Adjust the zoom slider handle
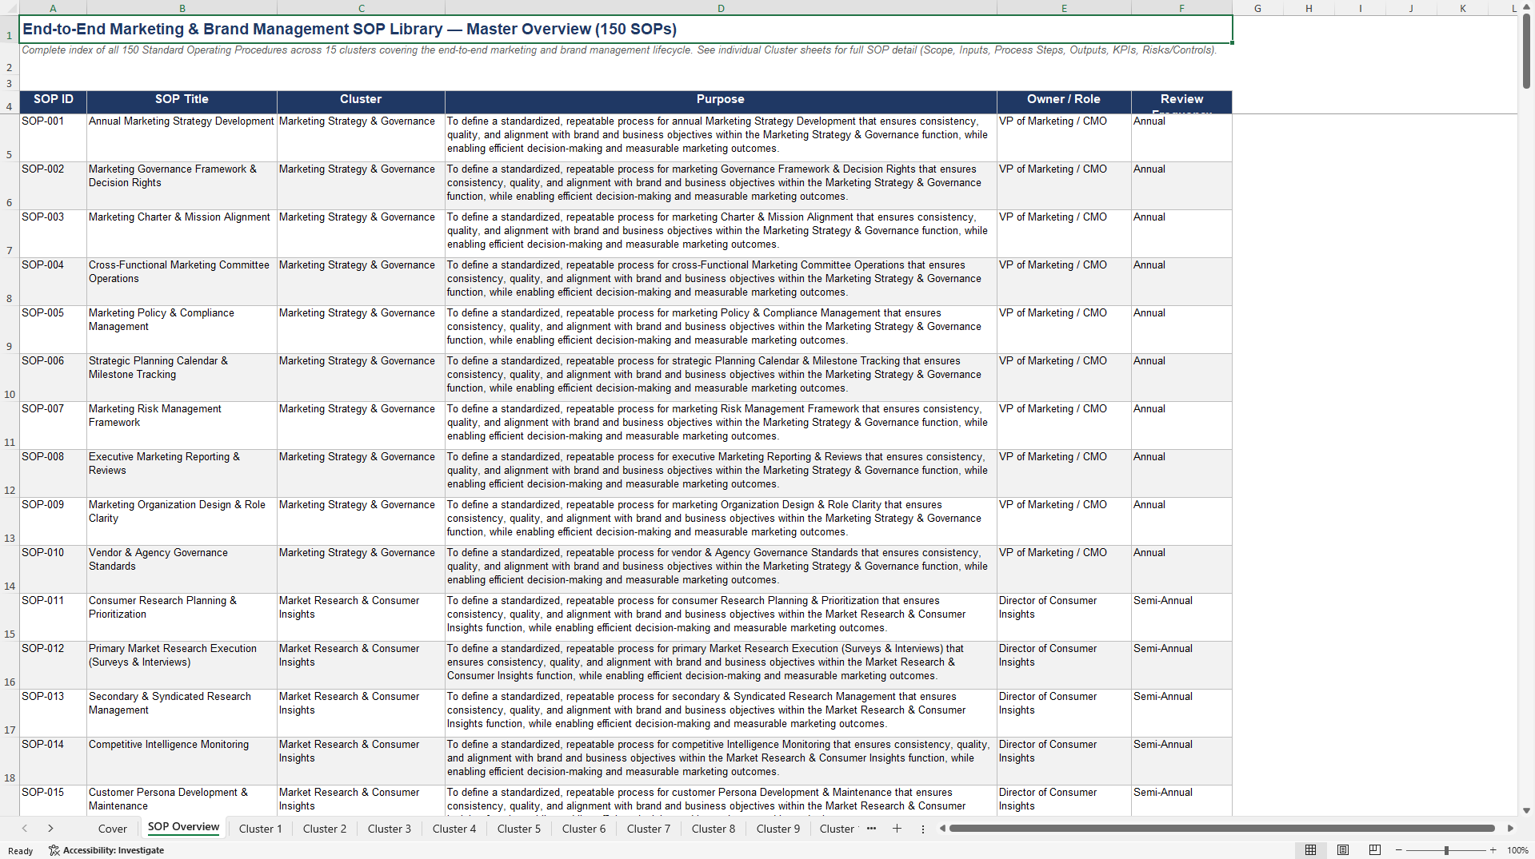This screenshot has height=859, width=1535. tap(1446, 850)
